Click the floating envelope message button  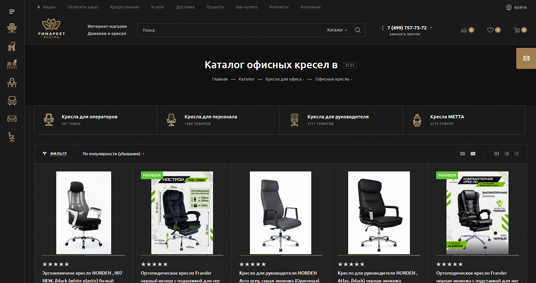click(x=526, y=58)
